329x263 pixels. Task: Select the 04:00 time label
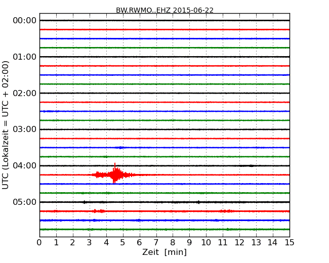pos(25,166)
